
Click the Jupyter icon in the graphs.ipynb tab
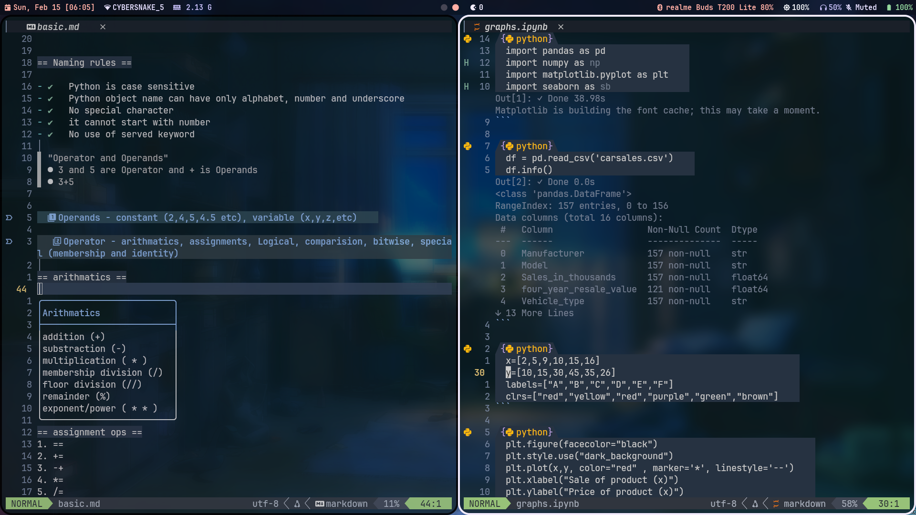(477, 27)
